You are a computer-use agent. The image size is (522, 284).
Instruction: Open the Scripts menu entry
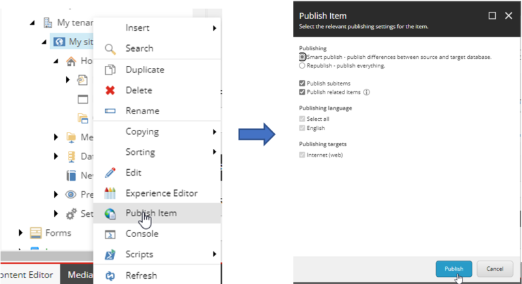click(140, 254)
